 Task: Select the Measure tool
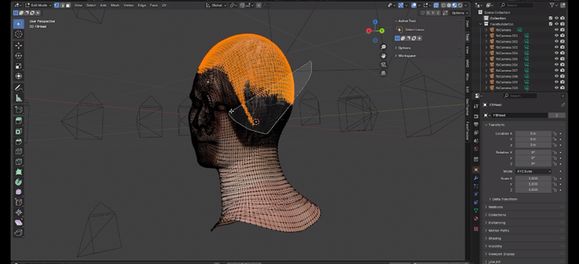coord(18,98)
